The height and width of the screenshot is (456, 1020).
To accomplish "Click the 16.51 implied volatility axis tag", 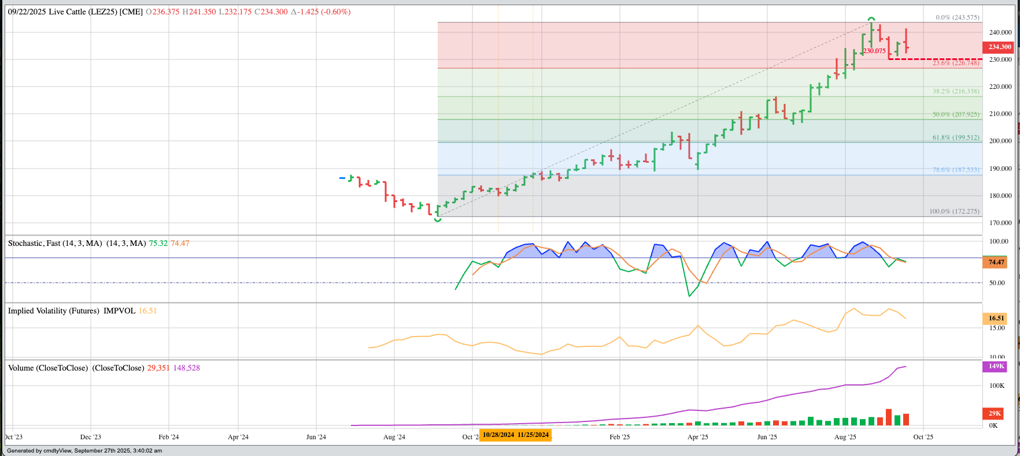I will pos(996,318).
